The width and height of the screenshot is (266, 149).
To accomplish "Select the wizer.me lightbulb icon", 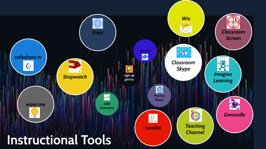I will pyautogui.click(x=35, y=113).
